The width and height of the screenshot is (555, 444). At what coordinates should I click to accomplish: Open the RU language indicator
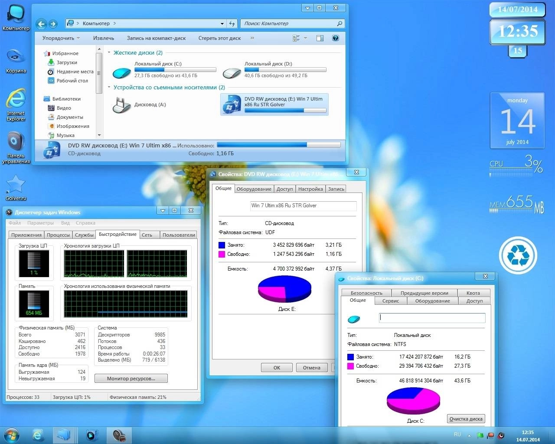pyautogui.click(x=457, y=434)
